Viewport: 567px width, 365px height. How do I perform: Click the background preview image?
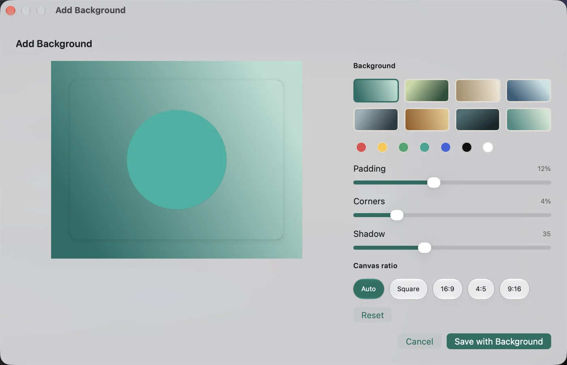177,160
